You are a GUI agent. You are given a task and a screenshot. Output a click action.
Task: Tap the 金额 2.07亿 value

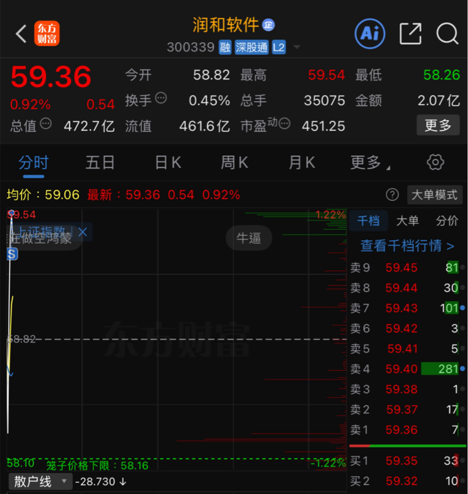coord(439,101)
